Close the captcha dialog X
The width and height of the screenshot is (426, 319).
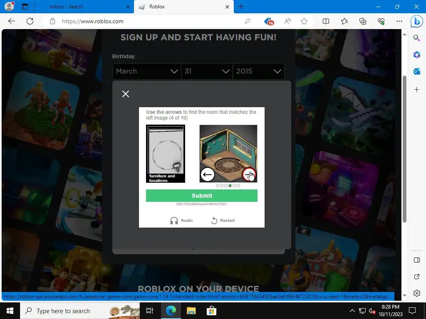pos(126,94)
